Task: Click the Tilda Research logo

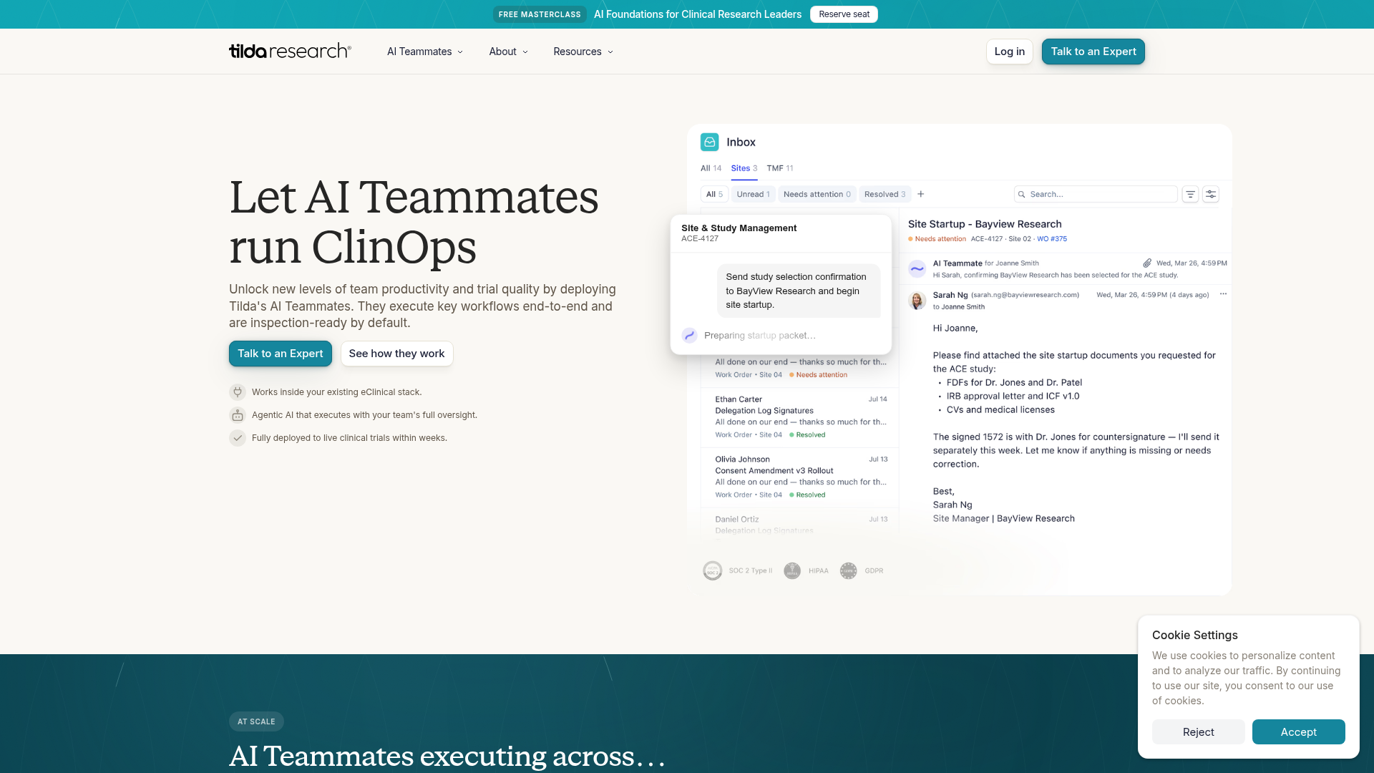Action: pyautogui.click(x=290, y=51)
